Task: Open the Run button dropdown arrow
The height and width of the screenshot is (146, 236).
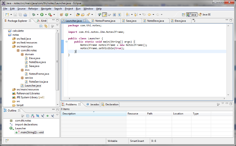Action: tap(46, 14)
